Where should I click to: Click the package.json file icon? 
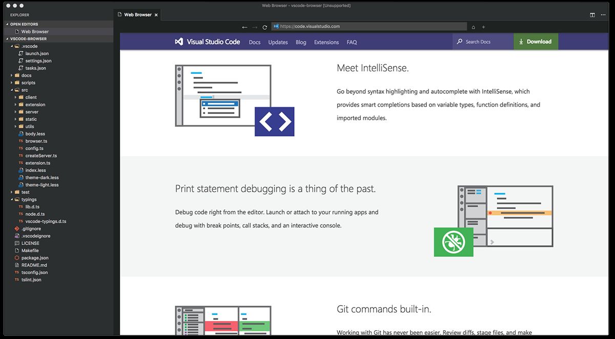(17, 258)
